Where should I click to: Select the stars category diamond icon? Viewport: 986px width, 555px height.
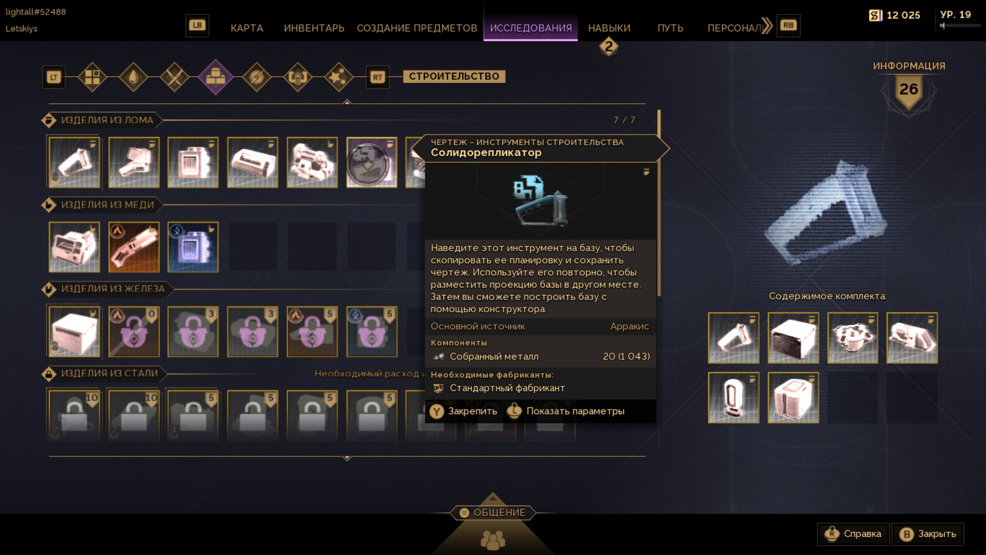click(x=339, y=77)
